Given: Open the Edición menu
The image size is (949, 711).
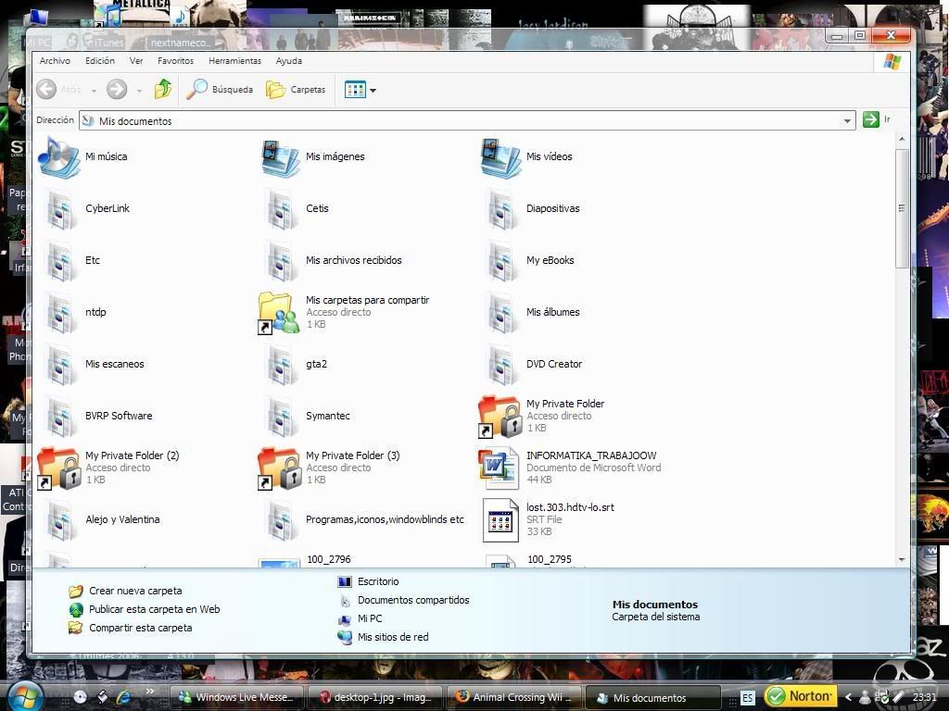Looking at the screenshot, I should click(x=100, y=61).
